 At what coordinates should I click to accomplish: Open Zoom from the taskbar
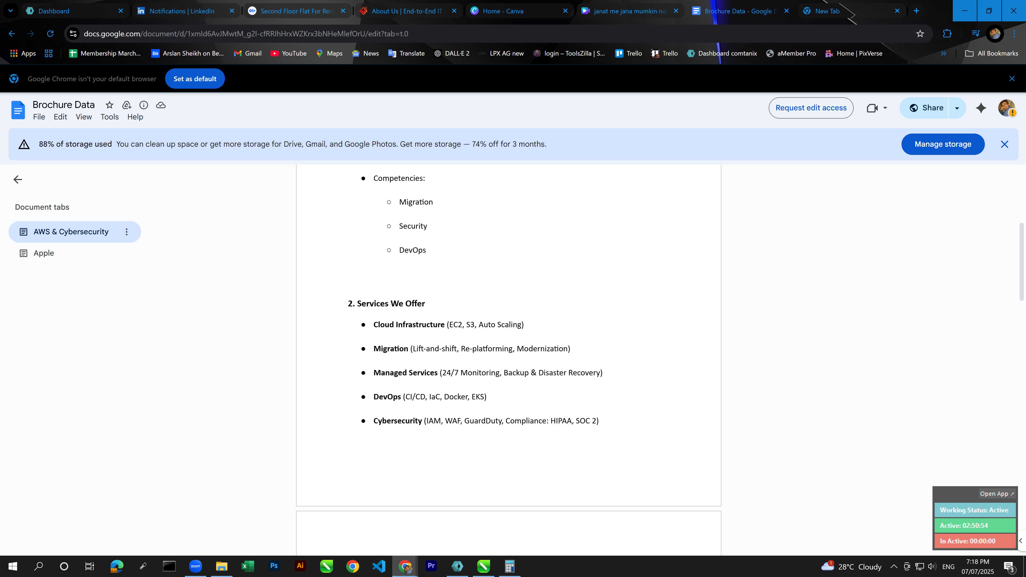coord(195,566)
